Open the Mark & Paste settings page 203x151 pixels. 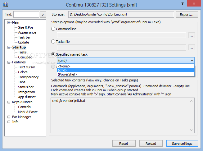click(28, 112)
